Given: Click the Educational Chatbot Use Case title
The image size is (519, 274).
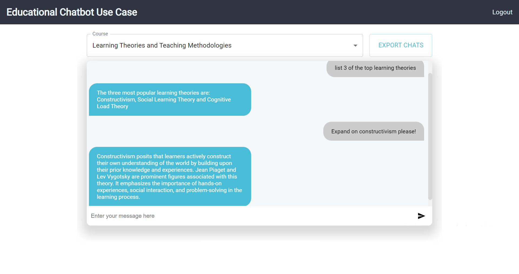Looking at the screenshot, I should pos(72,12).
